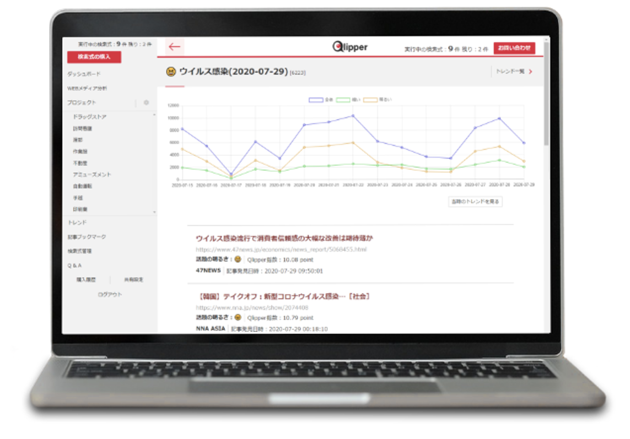Click the red back arrow icon

pos(174,47)
